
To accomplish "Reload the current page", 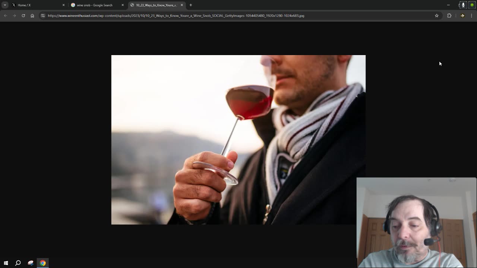I will (23, 16).
